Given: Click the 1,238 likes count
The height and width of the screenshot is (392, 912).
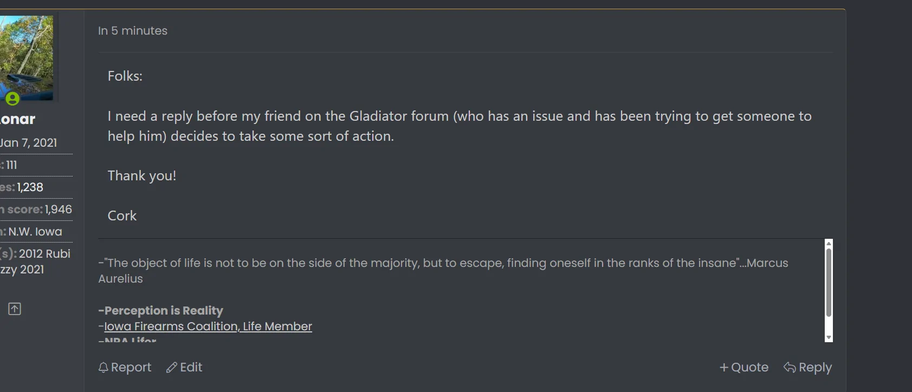Looking at the screenshot, I should (30, 187).
